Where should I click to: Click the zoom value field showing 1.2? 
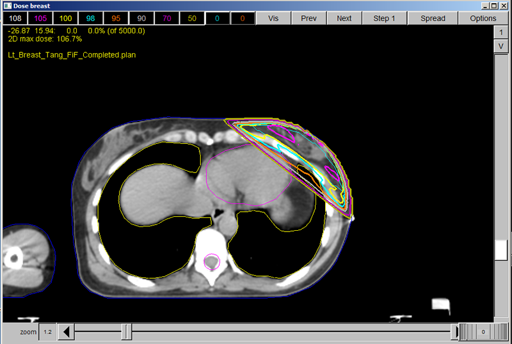pyautogui.click(x=48, y=332)
